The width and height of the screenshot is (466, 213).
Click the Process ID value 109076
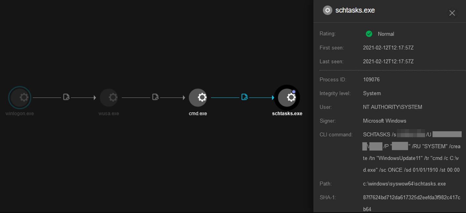coord(371,80)
